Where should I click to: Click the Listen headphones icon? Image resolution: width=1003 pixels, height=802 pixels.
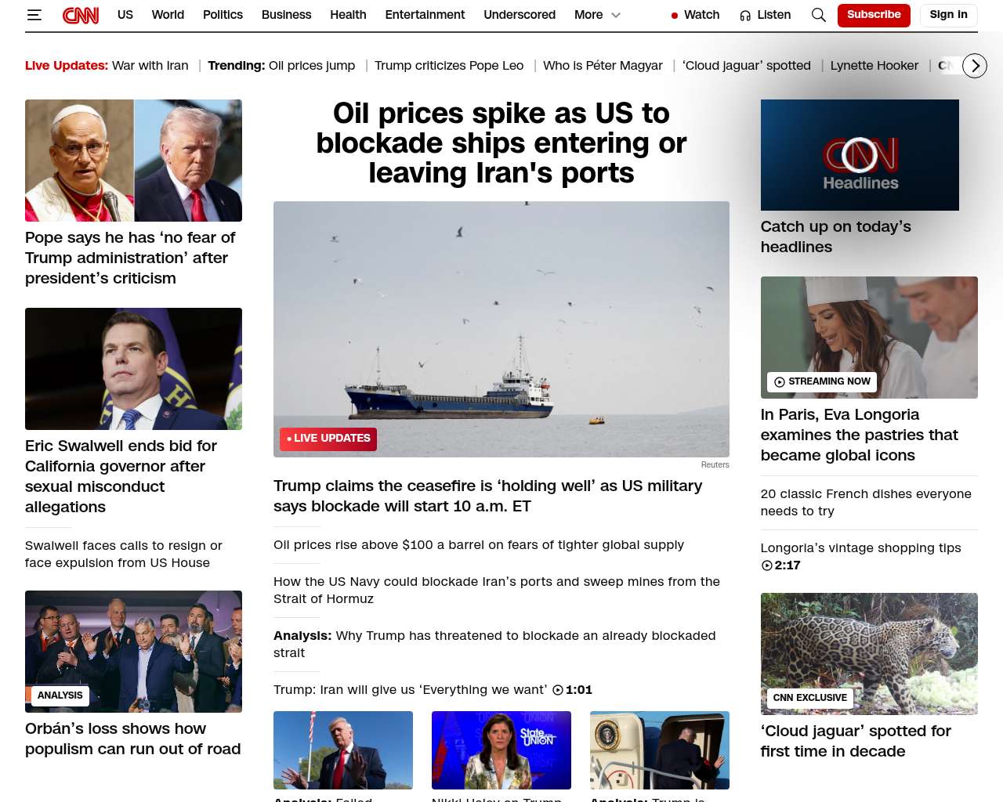coord(745,15)
